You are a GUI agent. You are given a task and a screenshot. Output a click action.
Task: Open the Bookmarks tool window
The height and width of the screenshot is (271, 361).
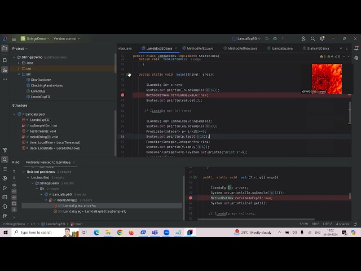pyautogui.click(x=5, y=60)
